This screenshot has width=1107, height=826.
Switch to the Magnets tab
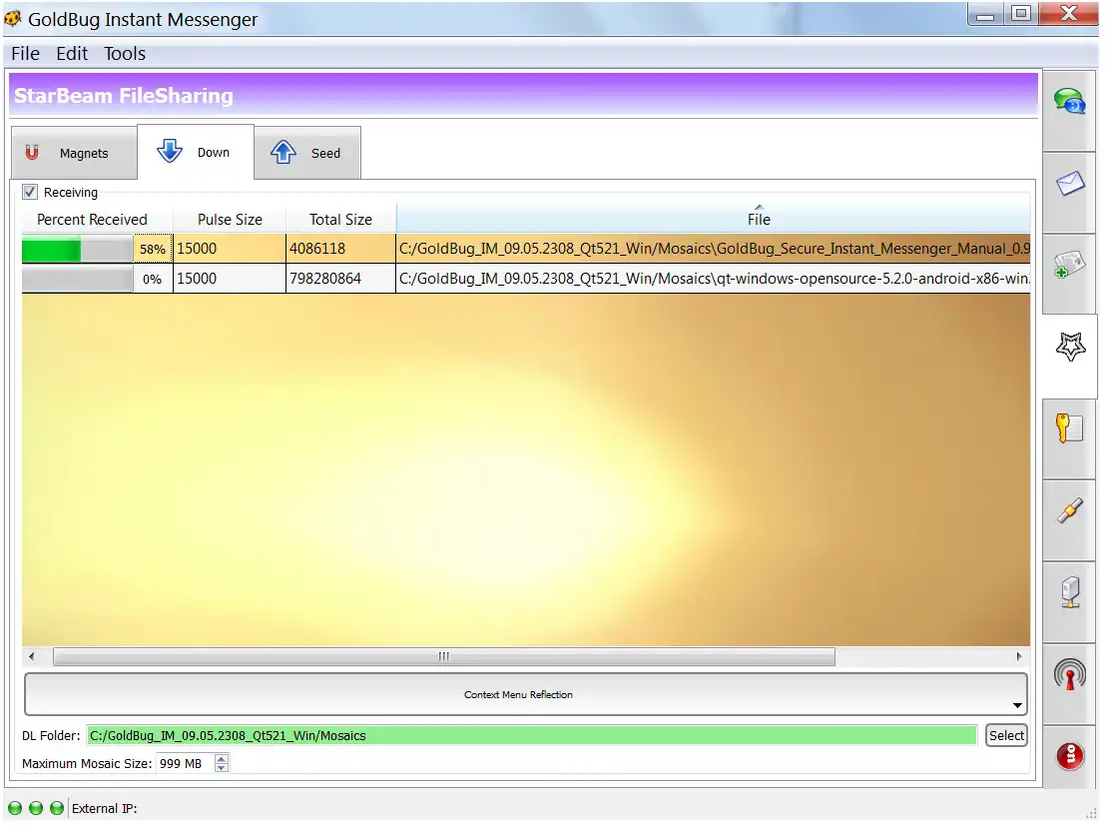point(74,153)
